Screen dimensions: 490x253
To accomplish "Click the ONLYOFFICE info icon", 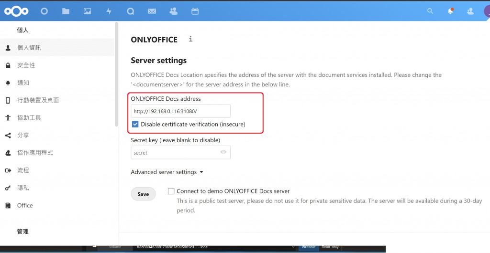I will pyautogui.click(x=190, y=39).
